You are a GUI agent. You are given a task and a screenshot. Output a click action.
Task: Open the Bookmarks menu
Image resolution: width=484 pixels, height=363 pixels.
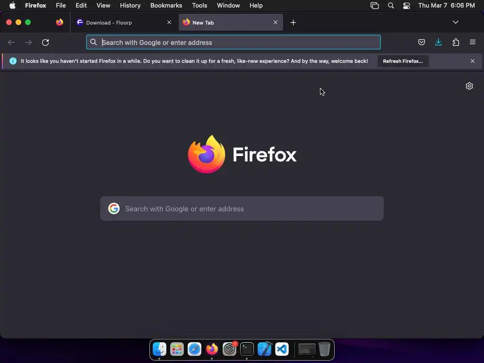tap(166, 6)
